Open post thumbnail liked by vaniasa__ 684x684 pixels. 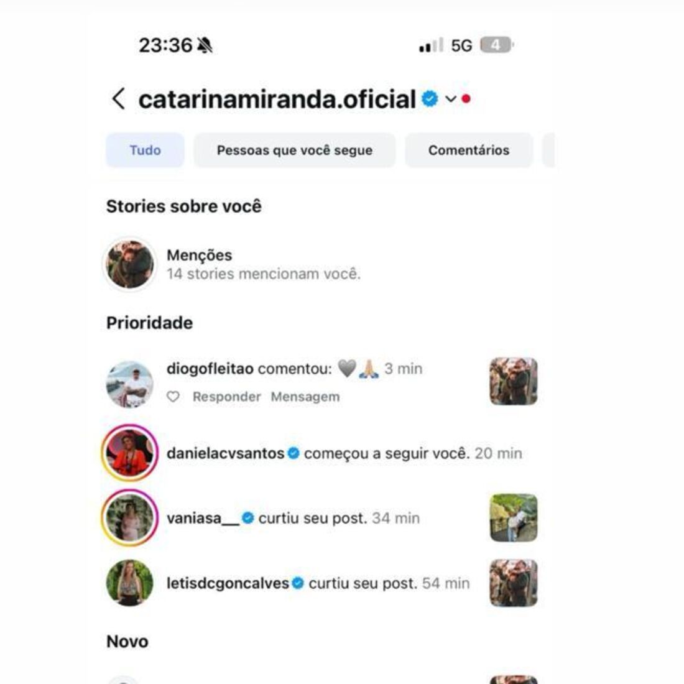click(x=514, y=518)
